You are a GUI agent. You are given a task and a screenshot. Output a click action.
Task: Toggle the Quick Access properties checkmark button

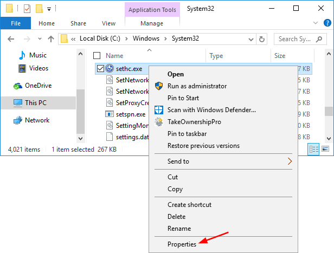[27, 9]
